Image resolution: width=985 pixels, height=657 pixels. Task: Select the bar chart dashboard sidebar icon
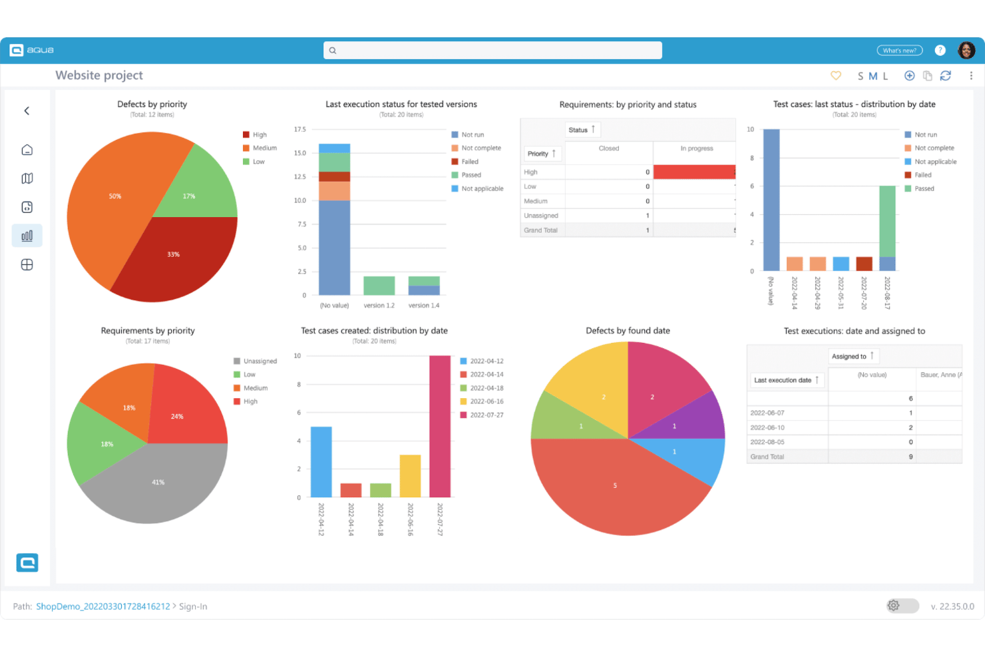tap(27, 236)
